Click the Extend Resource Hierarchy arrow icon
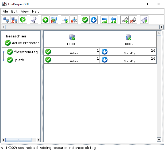The image size is (165, 150). (105, 20)
